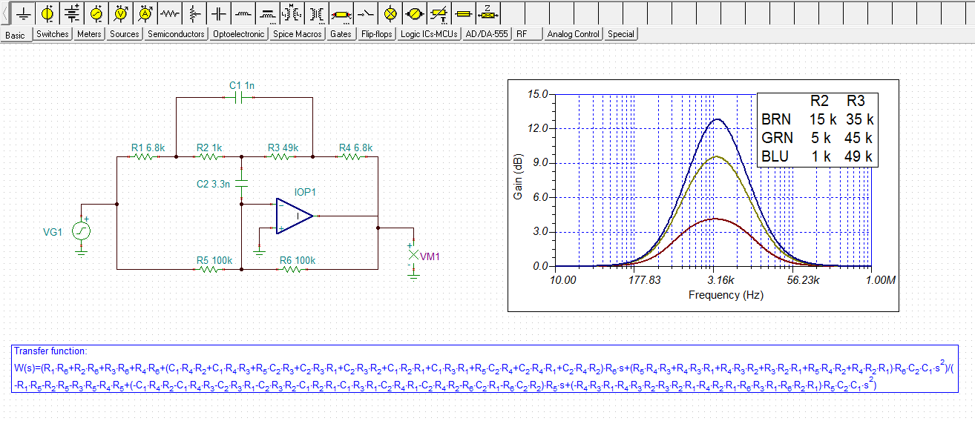Screen dimensions: 975x421
Task: Click the left scroll arrow of component toolbar
Action: point(6,13)
